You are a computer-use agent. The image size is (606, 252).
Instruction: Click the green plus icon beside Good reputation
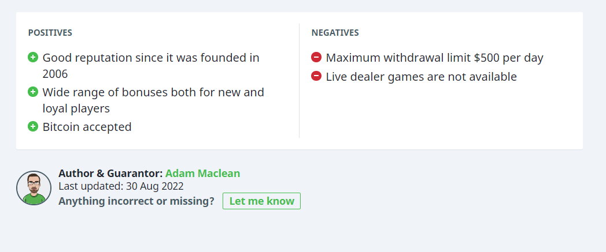(x=33, y=57)
